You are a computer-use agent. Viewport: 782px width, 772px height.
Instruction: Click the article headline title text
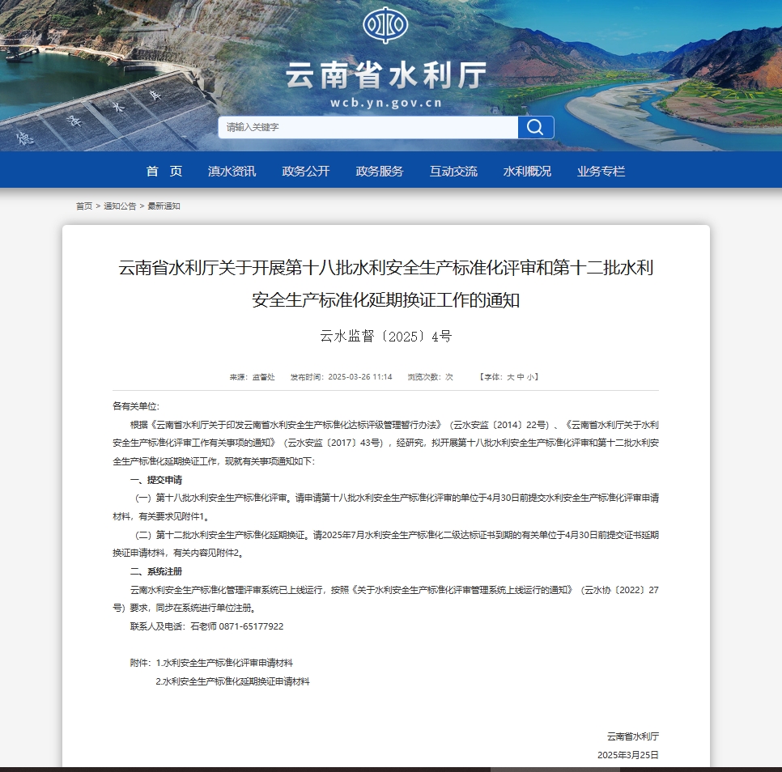[x=385, y=283]
